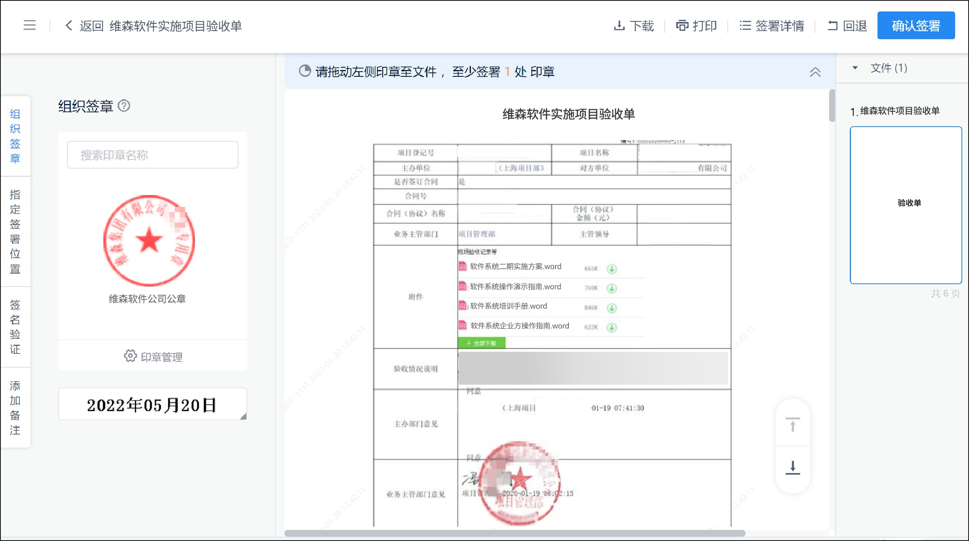This screenshot has height=541, width=969.
Task: Select the 验收单 page thumbnail
Action: pos(906,203)
